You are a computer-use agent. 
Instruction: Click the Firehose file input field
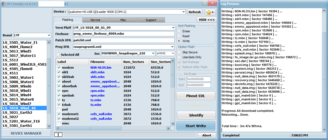[x=124, y=34]
